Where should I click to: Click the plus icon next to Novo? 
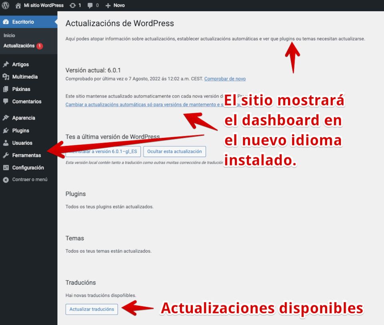[108, 5]
